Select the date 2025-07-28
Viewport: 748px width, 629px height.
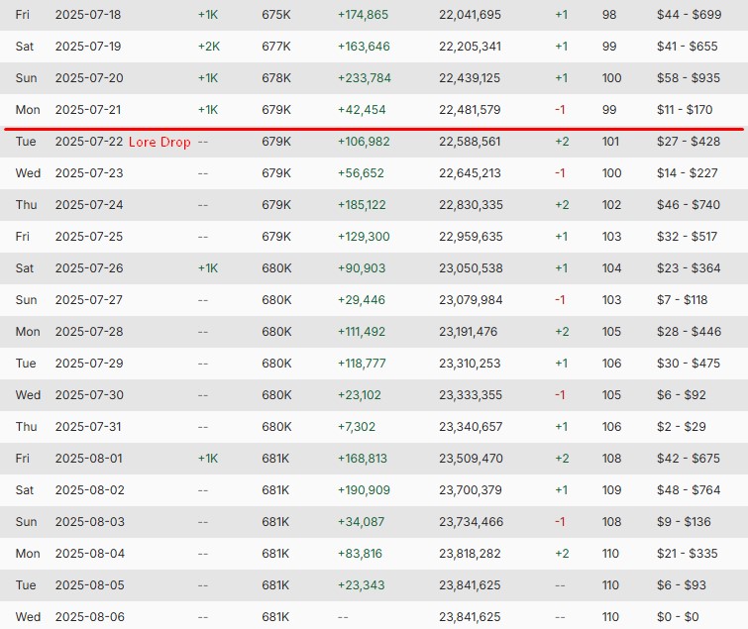(89, 332)
